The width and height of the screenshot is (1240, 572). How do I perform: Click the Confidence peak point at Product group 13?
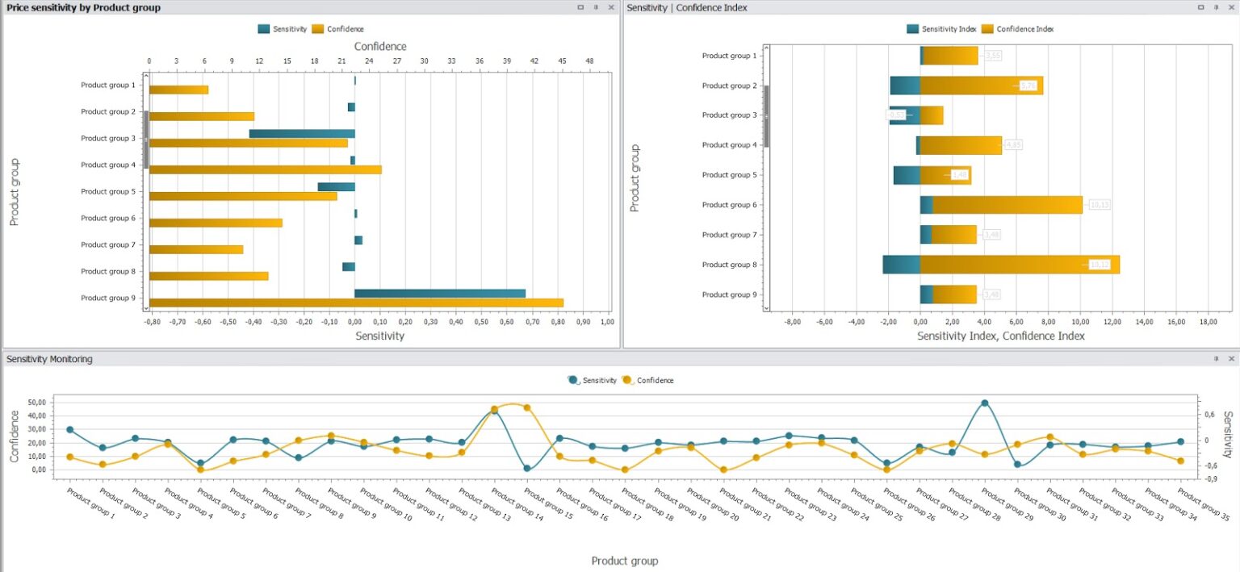[496, 407]
